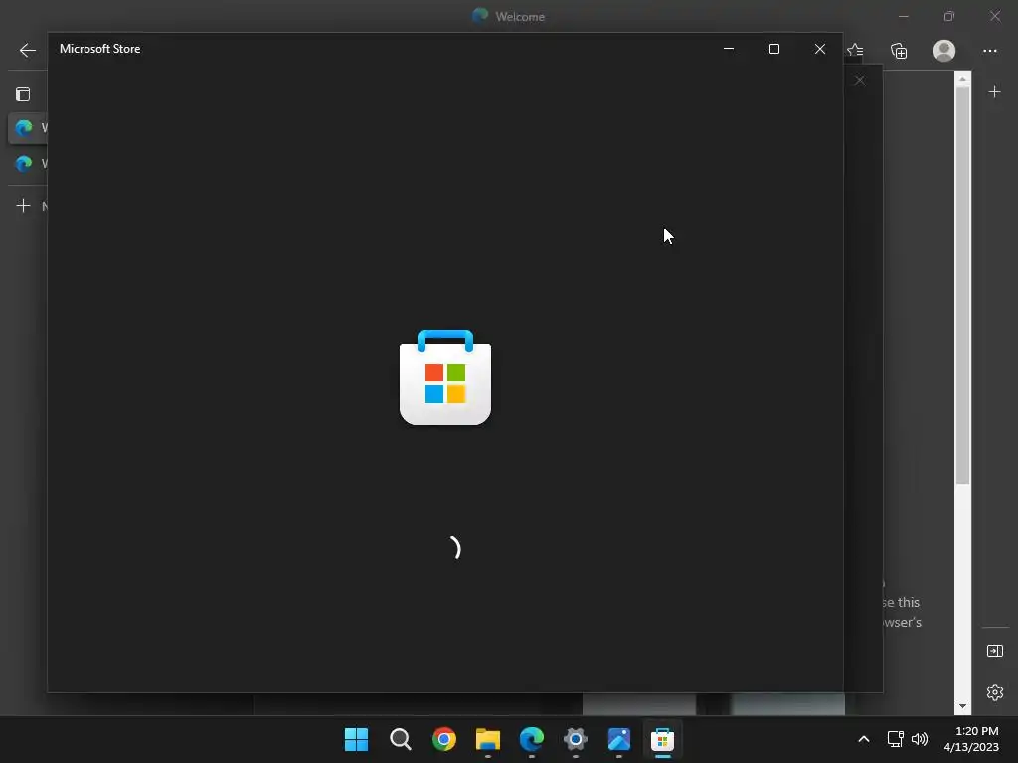1018x763 pixels.
Task: Open Edge Settings and more ellipsis menu
Action: click(x=989, y=51)
